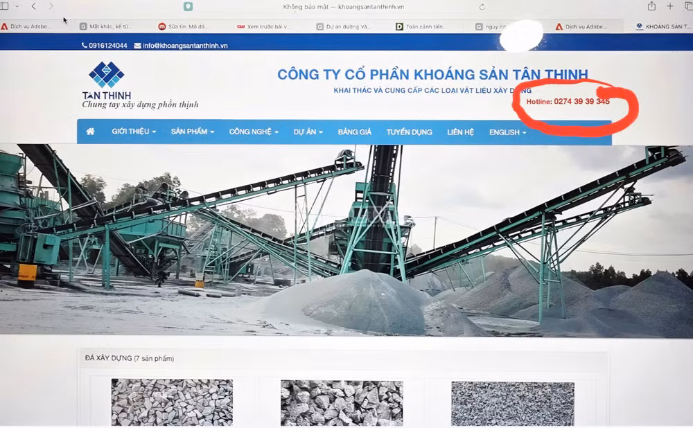Switch to 'Toàn cảnh tiến...' tab
Viewport: 693px width, 428px height.
[x=422, y=26]
